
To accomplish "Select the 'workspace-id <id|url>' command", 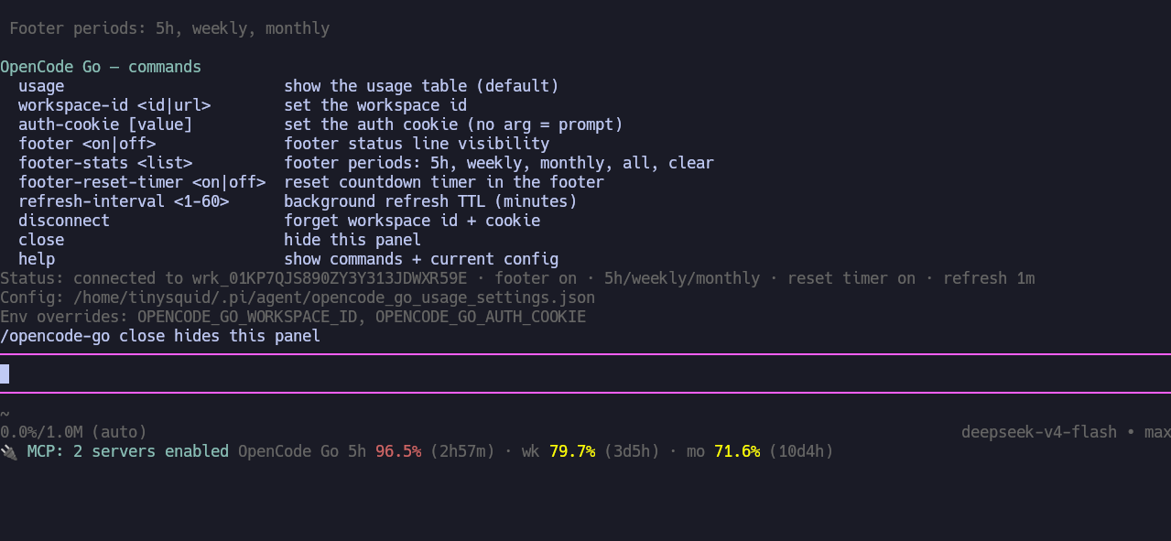I will [114, 105].
